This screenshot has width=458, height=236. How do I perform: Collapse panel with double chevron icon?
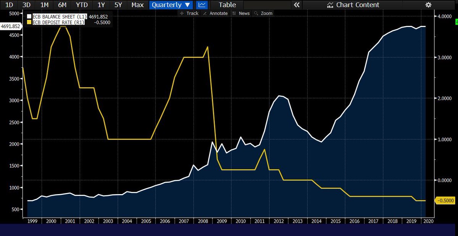(x=297, y=5)
